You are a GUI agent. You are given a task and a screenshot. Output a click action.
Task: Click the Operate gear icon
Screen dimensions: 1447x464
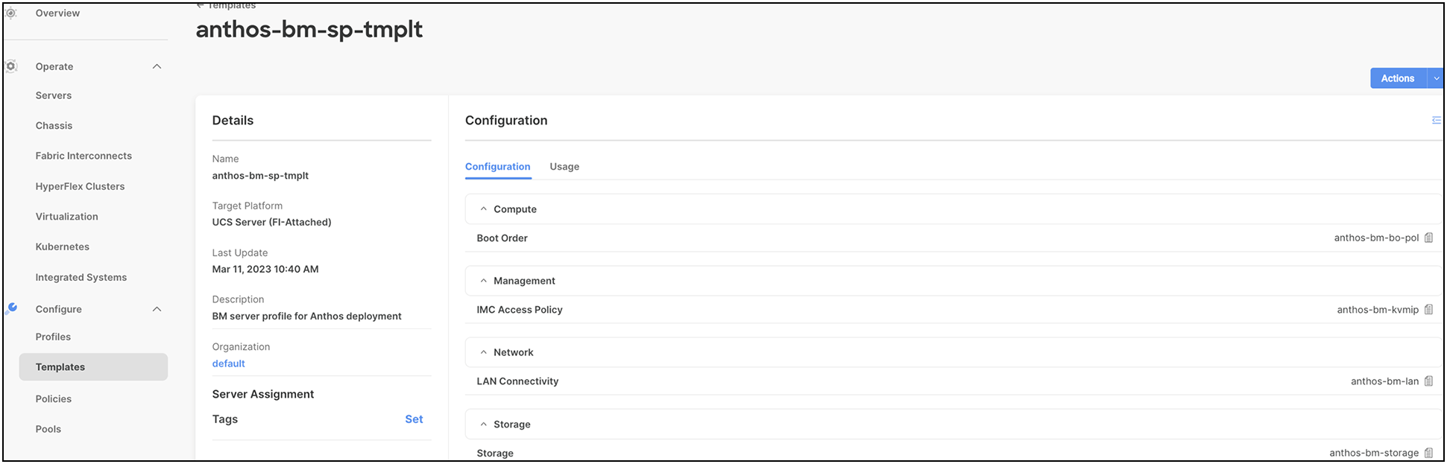[11, 66]
